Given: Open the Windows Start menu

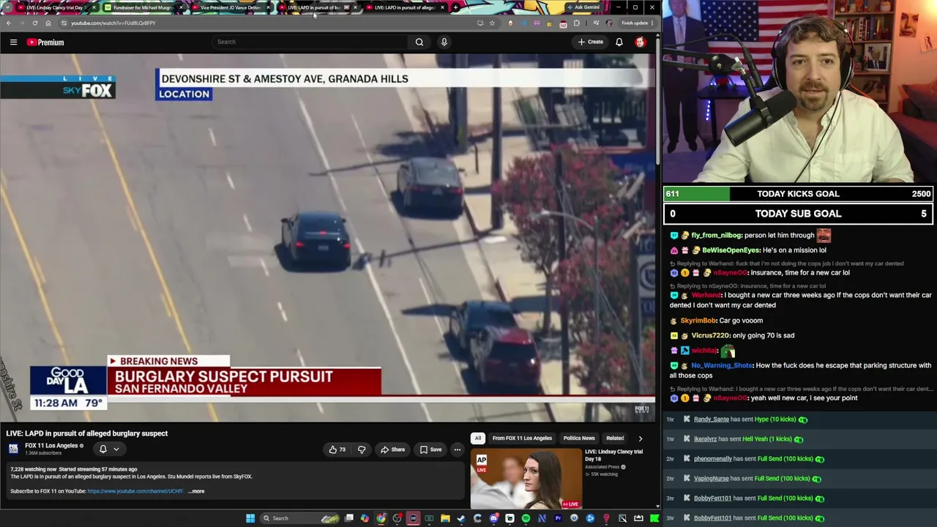Looking at the screenshot, I should [250, 518].
